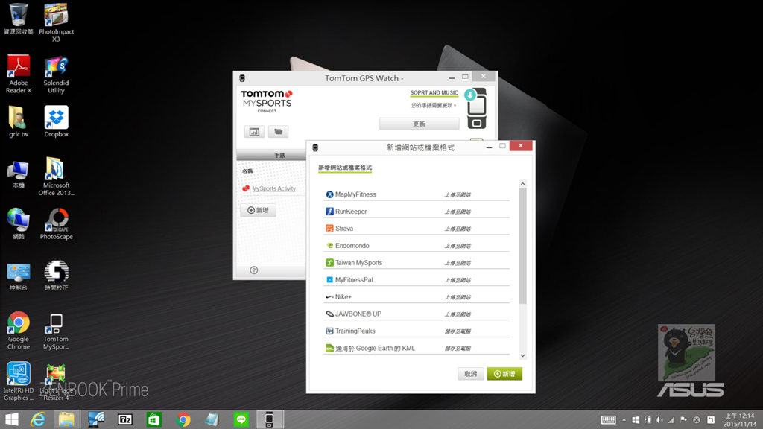The width and height of the screenshot is (763, 429).
Task: Select the Dropbox desktop shortcut
Action: (x=57, y=121)
